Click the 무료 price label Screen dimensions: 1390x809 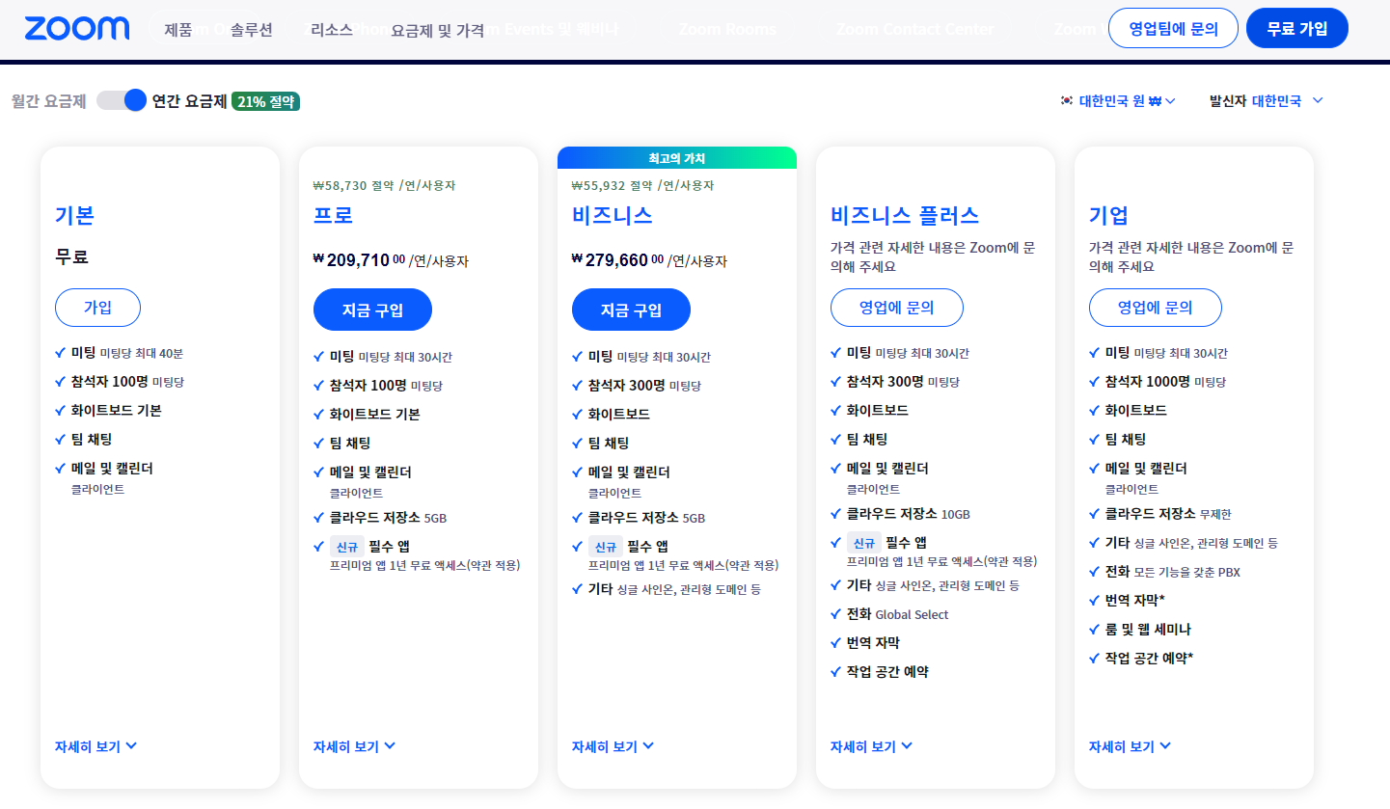click(x=71, y=257)
